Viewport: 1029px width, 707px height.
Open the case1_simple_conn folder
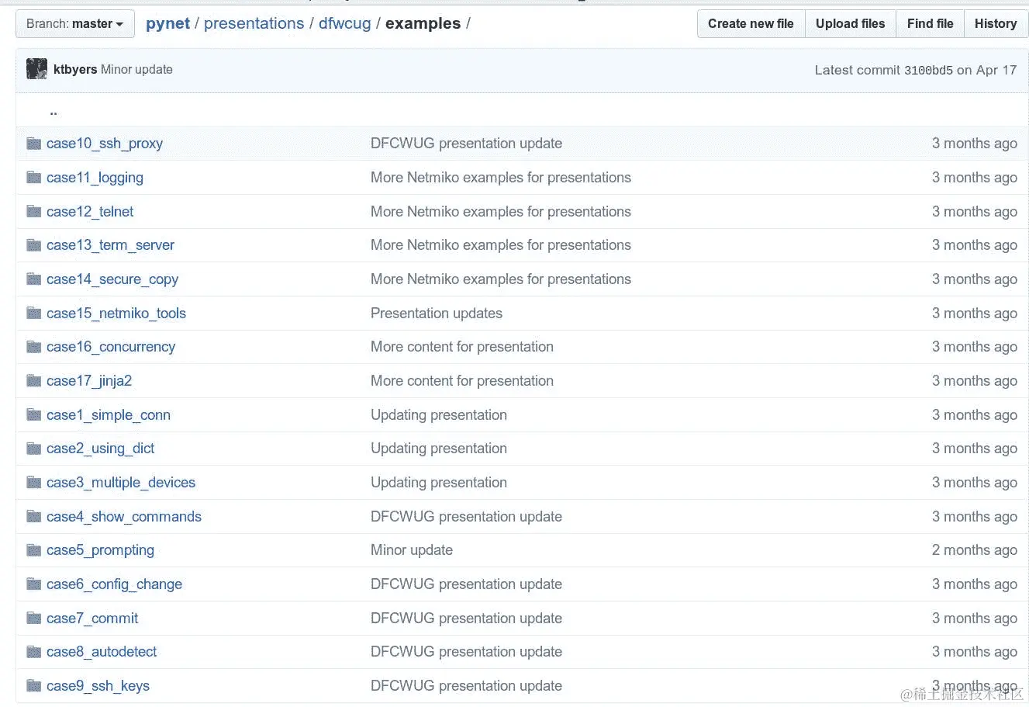click(x=109, y=415)
